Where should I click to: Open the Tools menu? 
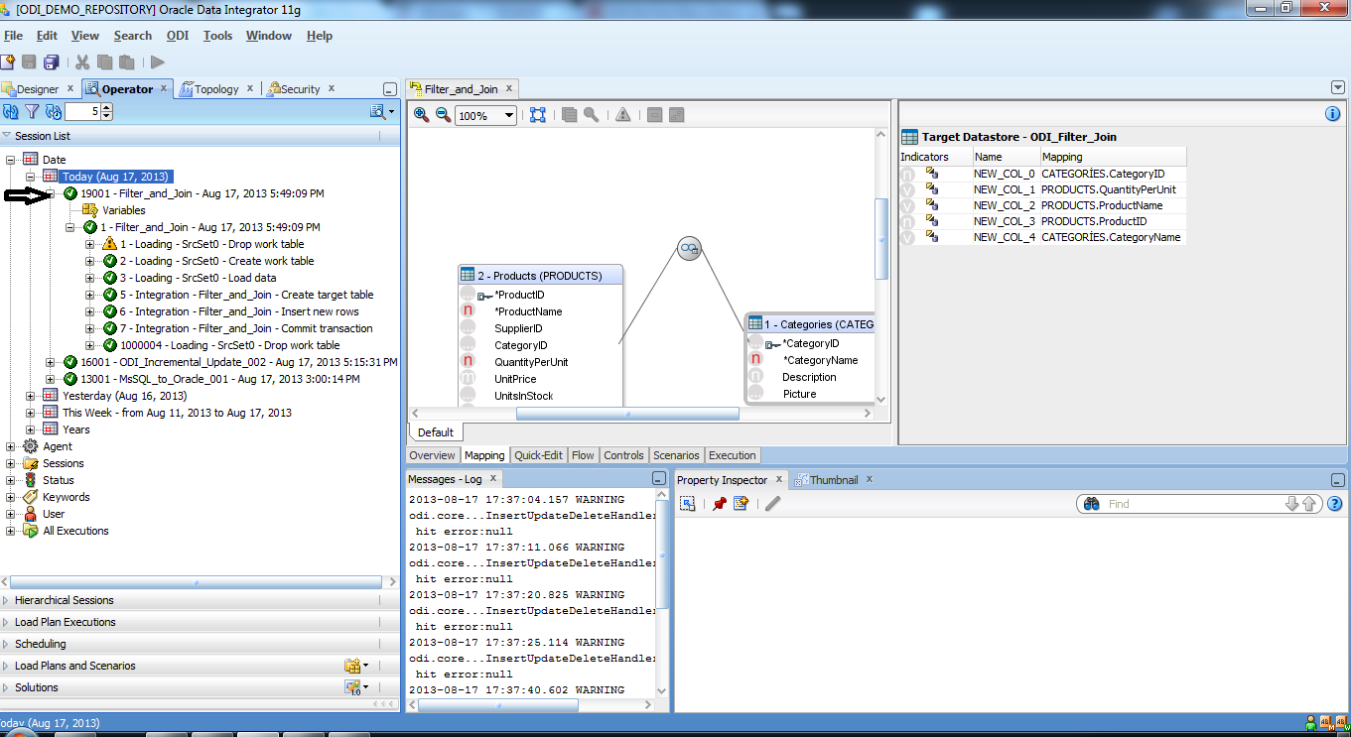click(x=217, y=36)
